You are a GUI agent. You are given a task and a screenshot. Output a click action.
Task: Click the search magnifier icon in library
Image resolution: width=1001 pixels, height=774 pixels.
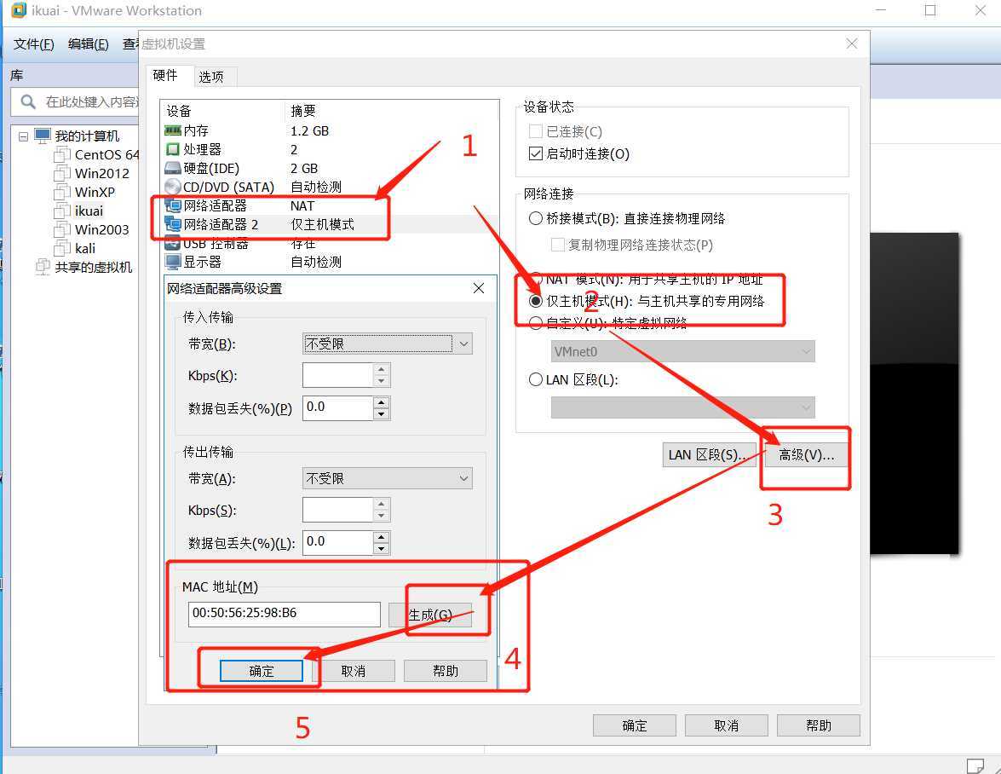27,101
